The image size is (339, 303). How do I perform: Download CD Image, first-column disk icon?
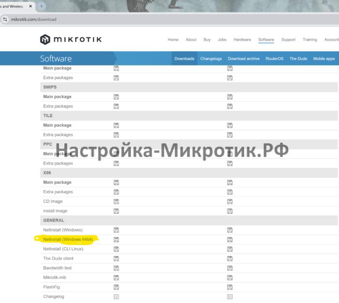[x=116, y=201]
